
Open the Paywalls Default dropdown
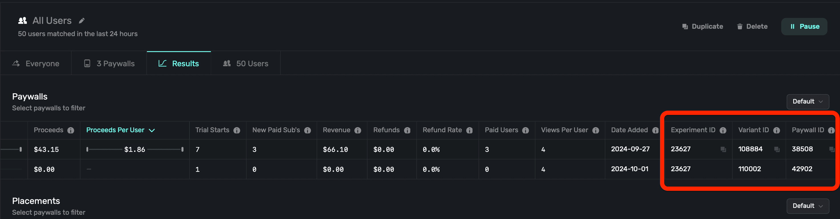[x=807, y=102]
